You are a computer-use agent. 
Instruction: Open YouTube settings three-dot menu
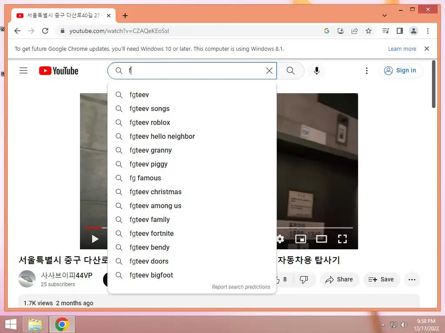click(367, 71)
